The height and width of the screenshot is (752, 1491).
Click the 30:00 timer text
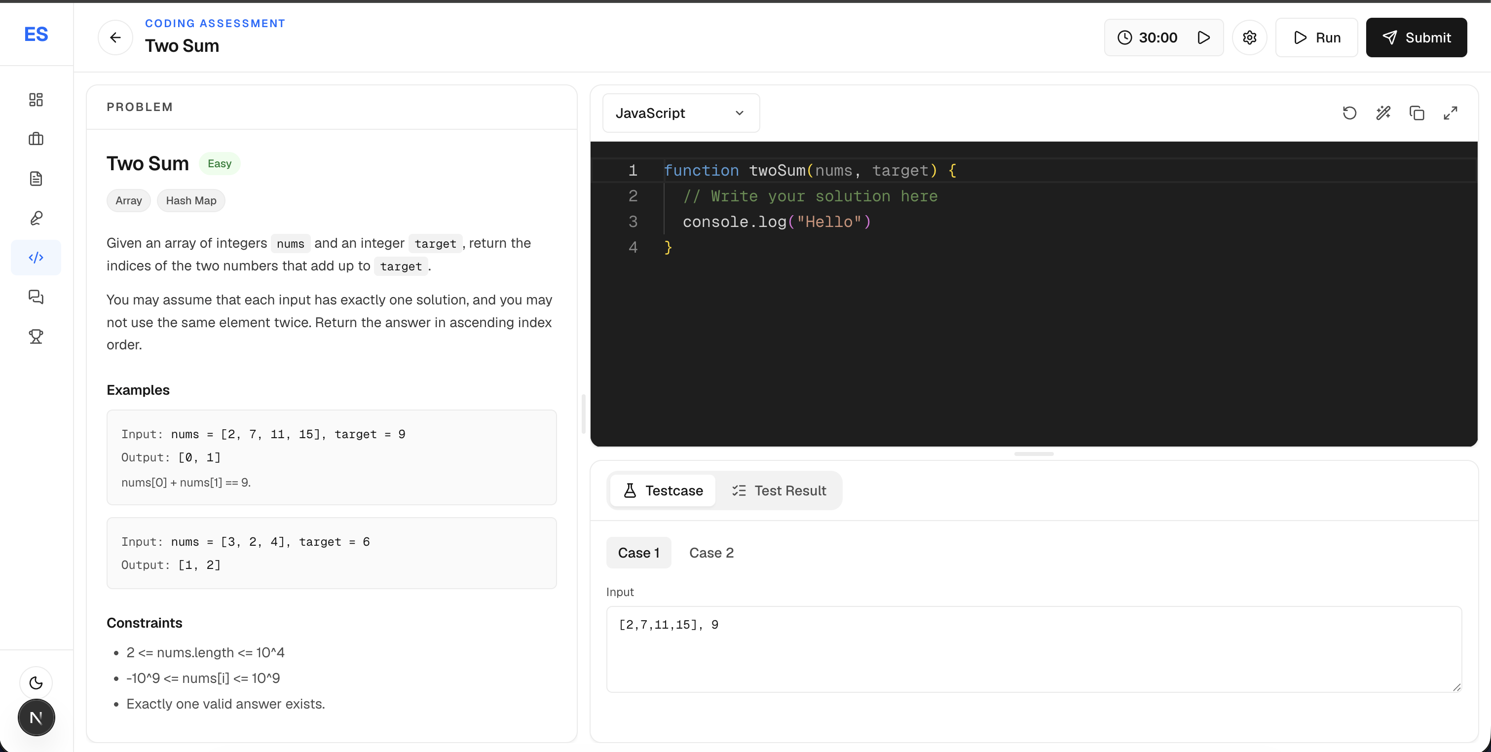[x=1157, y=38]
